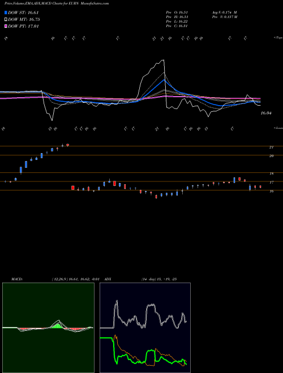Viewport: 283px width, 373px height.
Task: Click the blue DOW ST legend swatch
Action: tap(6, 12)
